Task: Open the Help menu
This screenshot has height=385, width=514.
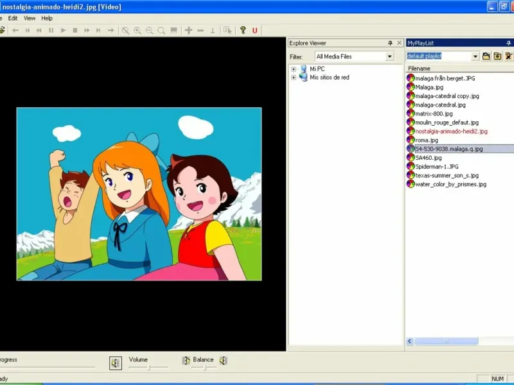Action: (x=47, y=19)
